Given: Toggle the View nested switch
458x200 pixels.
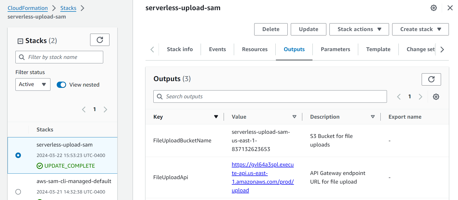Looking at the screenshot, I should pyautogui.click(x=61, y=85).
